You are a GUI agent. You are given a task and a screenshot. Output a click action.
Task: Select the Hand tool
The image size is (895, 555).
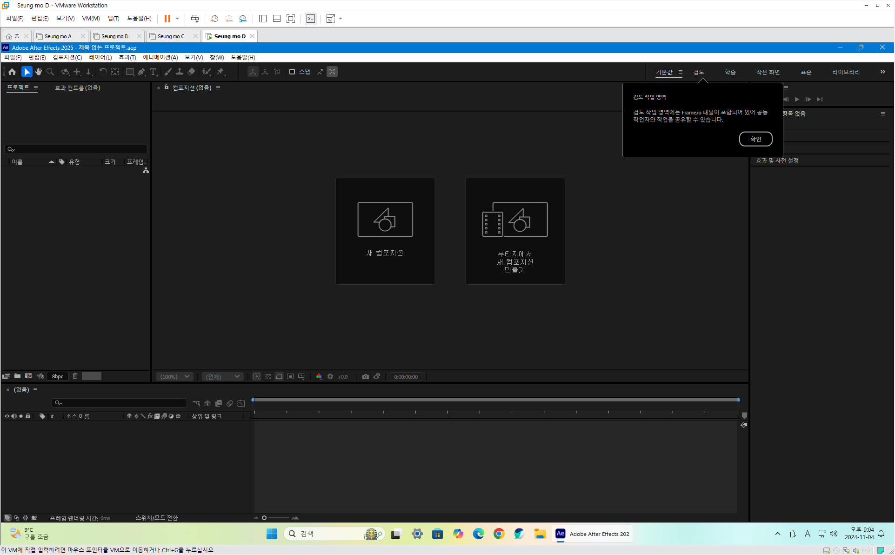point(39,72)
